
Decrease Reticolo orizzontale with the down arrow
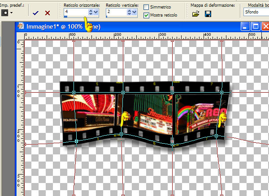click(x=91, y=14)
